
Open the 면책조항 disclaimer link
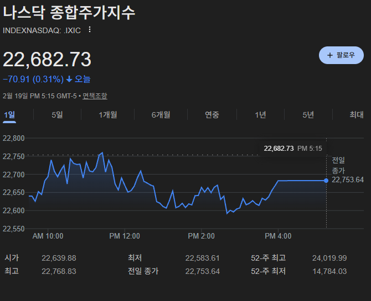click(x=95, y=96)
